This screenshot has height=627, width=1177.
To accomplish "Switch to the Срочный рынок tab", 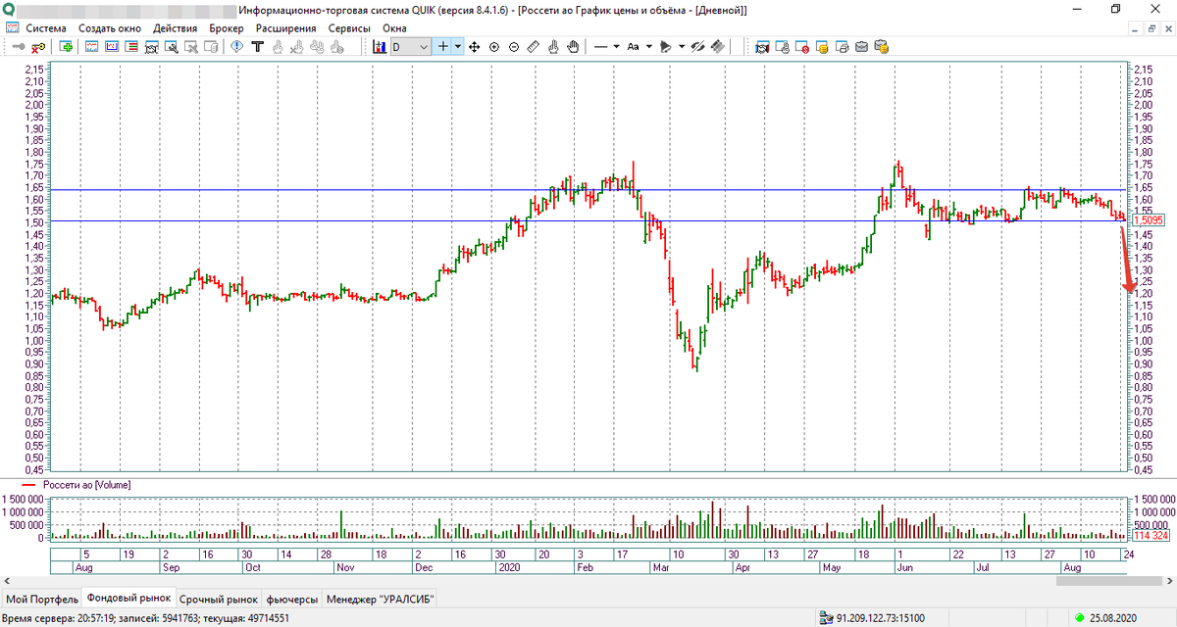I will pos(219,599).
